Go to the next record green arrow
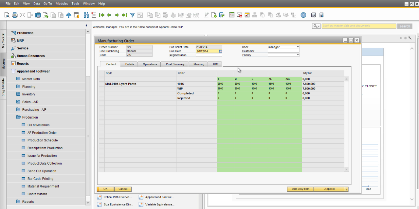 (x=117, y=15)
